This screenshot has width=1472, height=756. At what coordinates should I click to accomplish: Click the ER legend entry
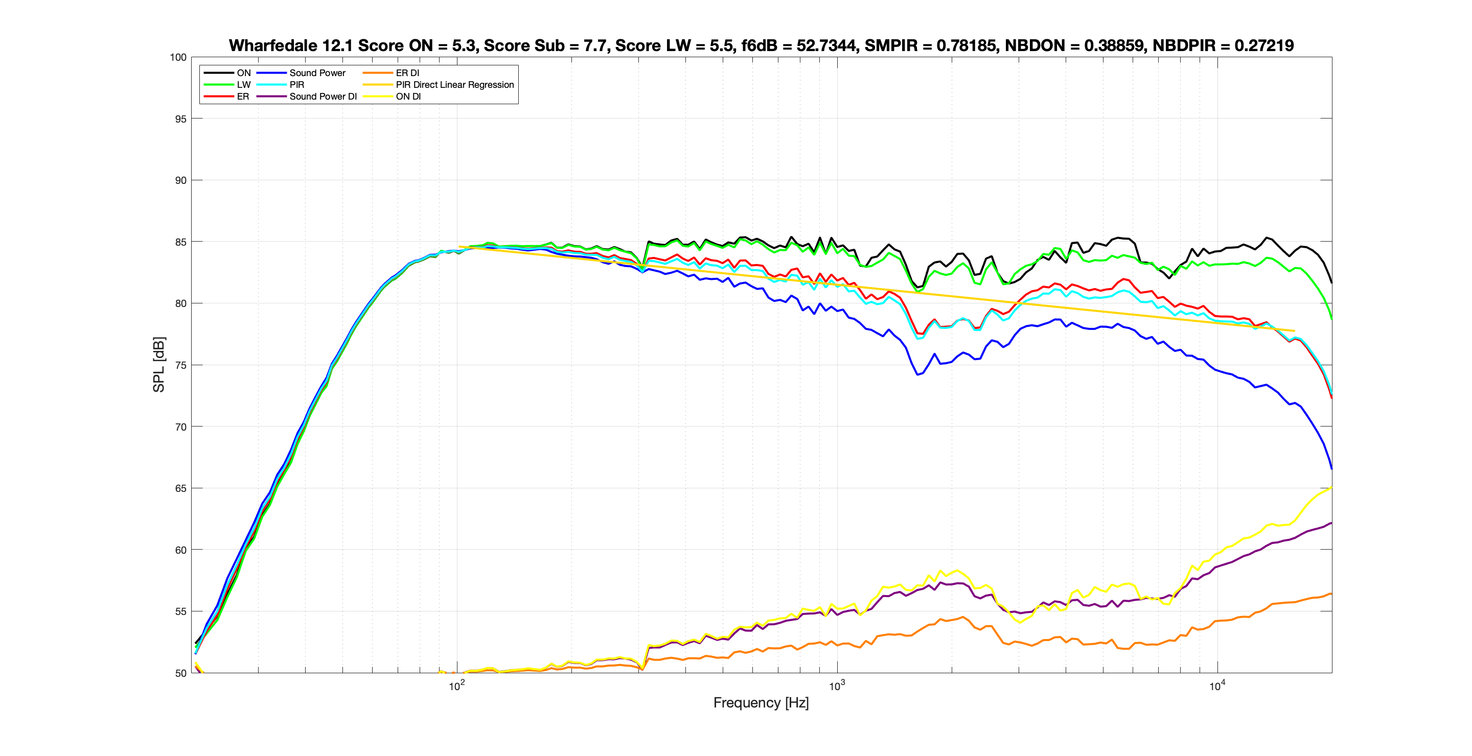[x=227, y=97]
